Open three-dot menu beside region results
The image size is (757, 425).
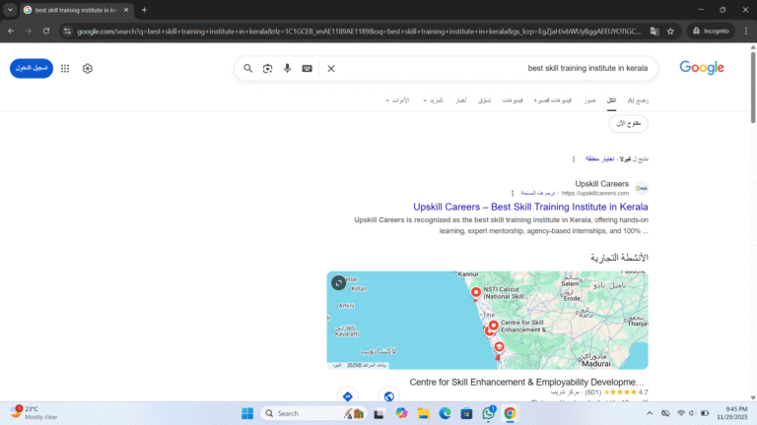(574, 159)
